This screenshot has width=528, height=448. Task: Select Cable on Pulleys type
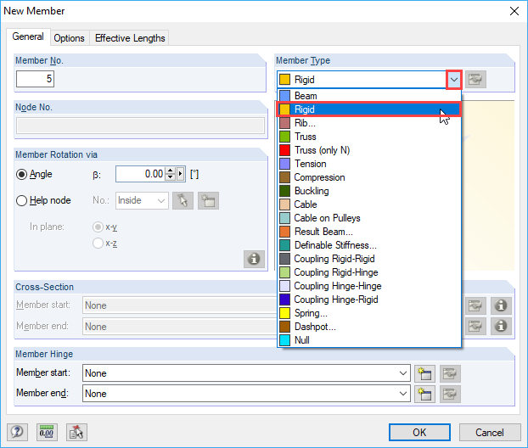coord(369,218)
